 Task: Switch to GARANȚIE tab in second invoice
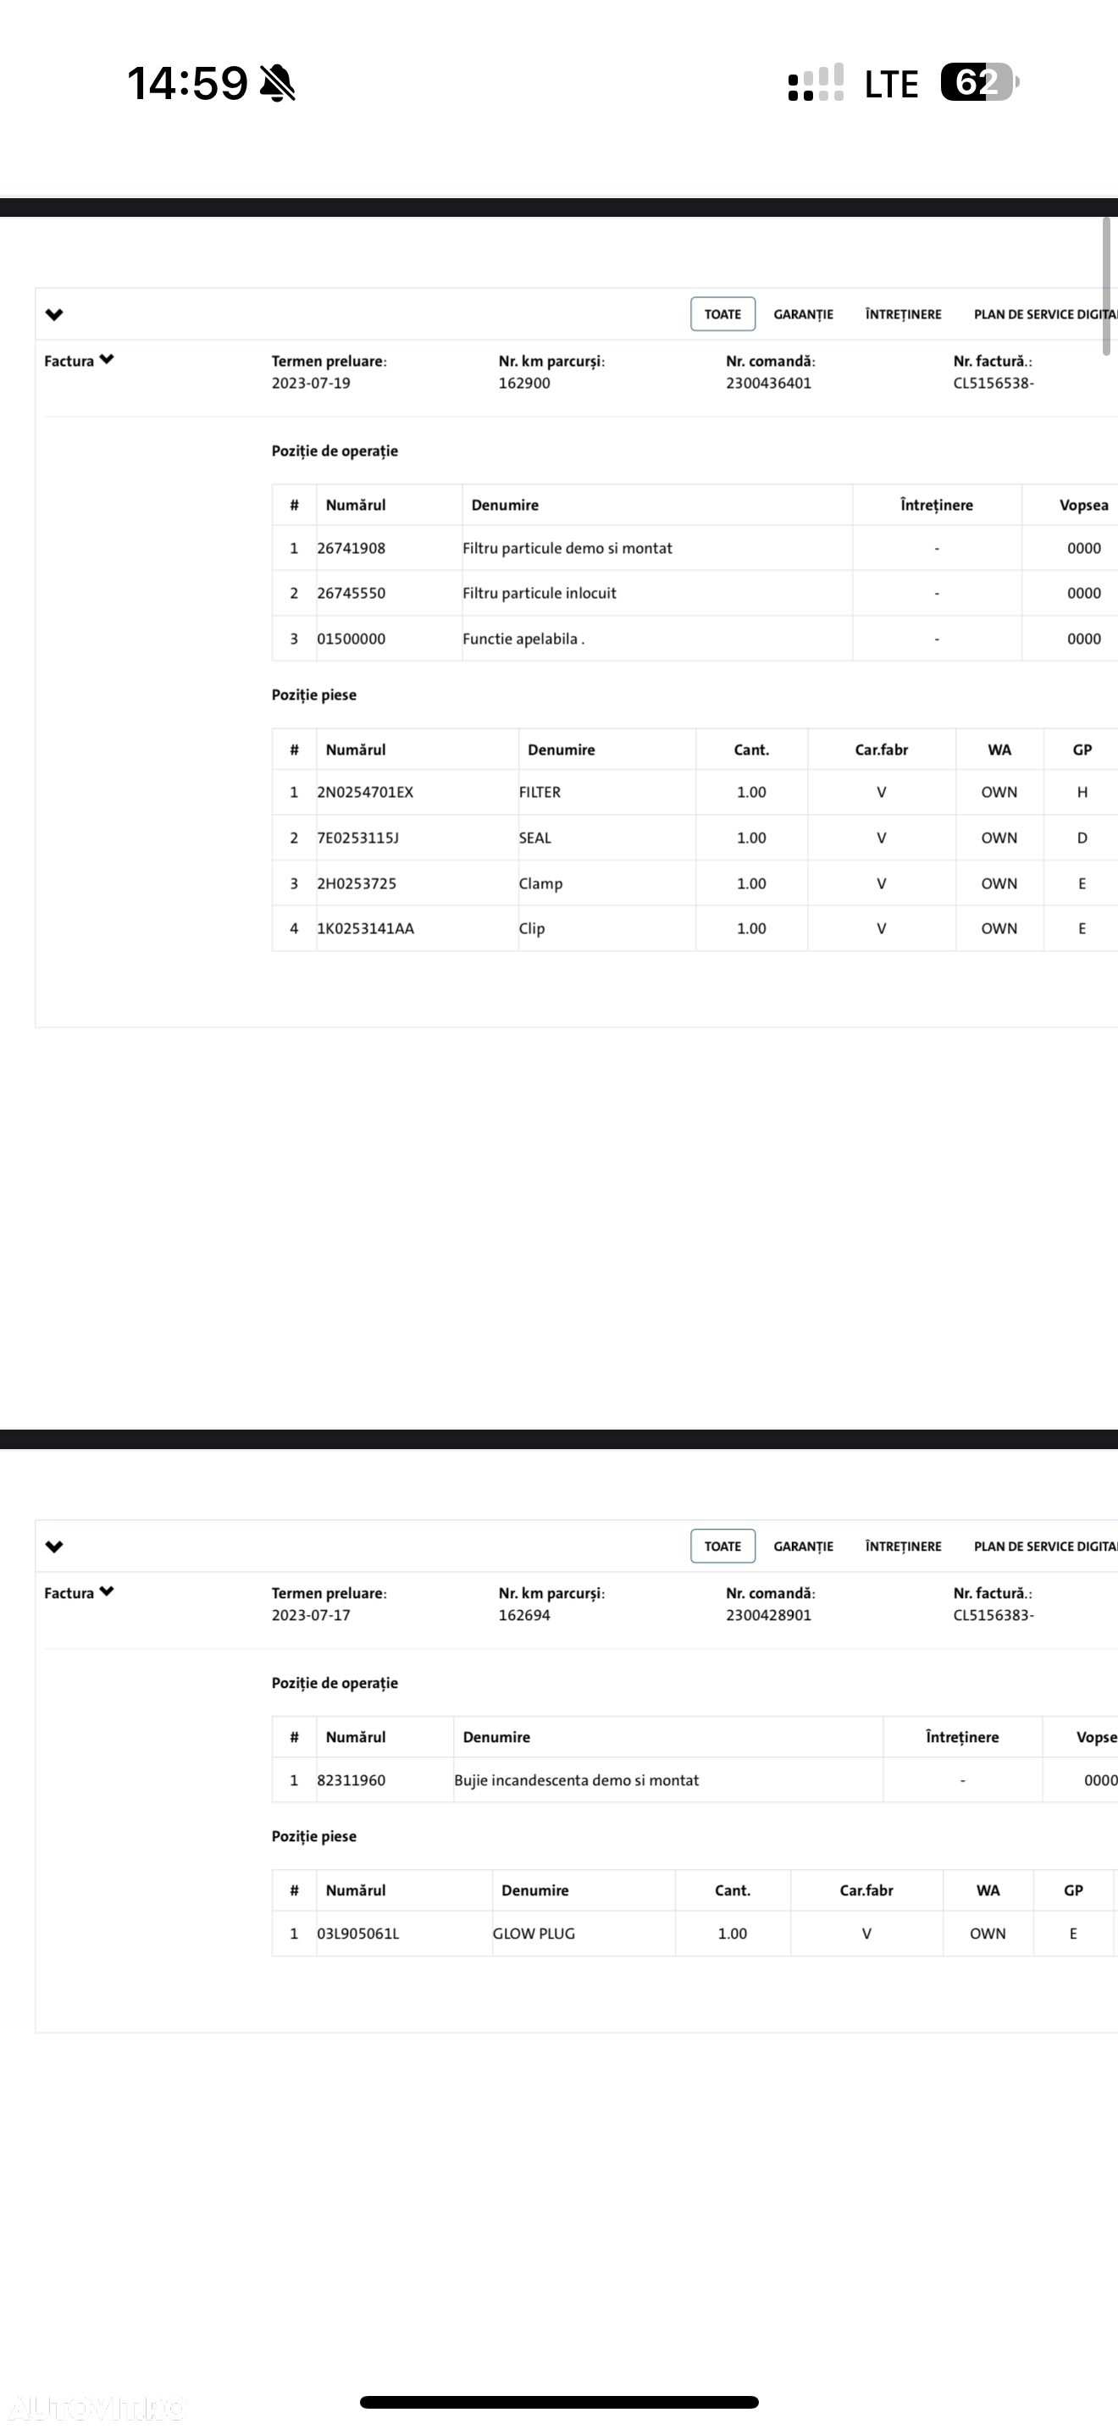pos(803,1546)
